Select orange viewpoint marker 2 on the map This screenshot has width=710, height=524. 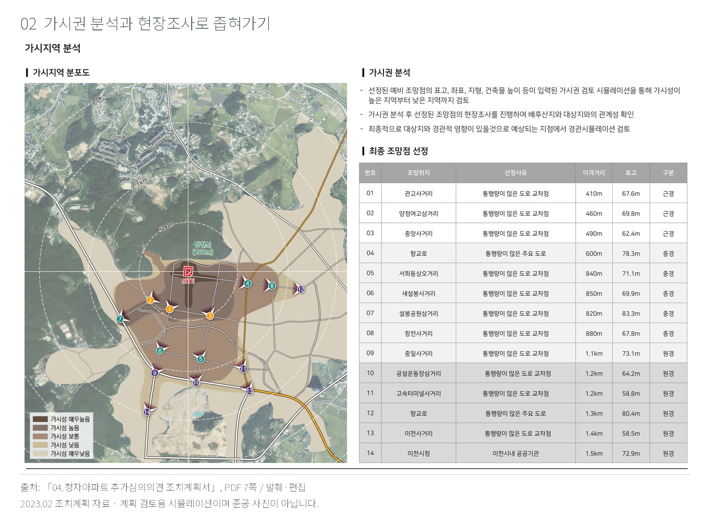(x=150, y=300)
